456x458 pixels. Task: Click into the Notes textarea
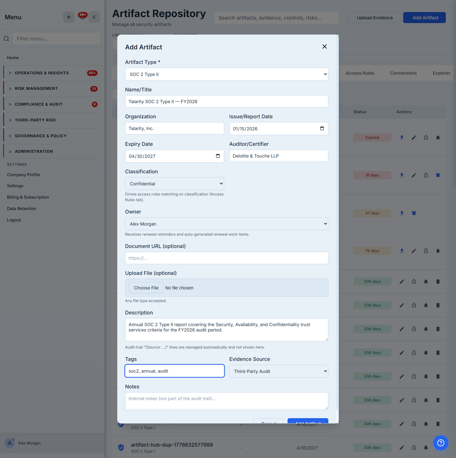coord(227,401)
